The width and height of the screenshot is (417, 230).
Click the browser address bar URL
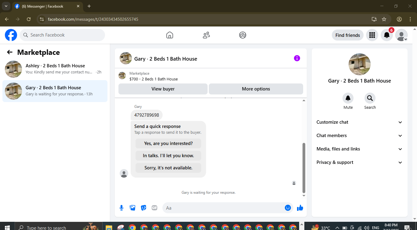click(x=93, y=19)
